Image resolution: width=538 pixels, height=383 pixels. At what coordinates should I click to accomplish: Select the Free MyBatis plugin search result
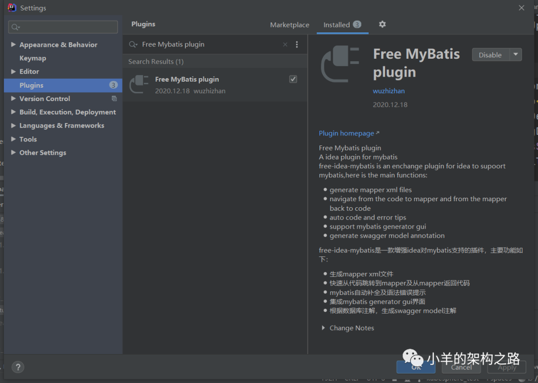(215, 85)
